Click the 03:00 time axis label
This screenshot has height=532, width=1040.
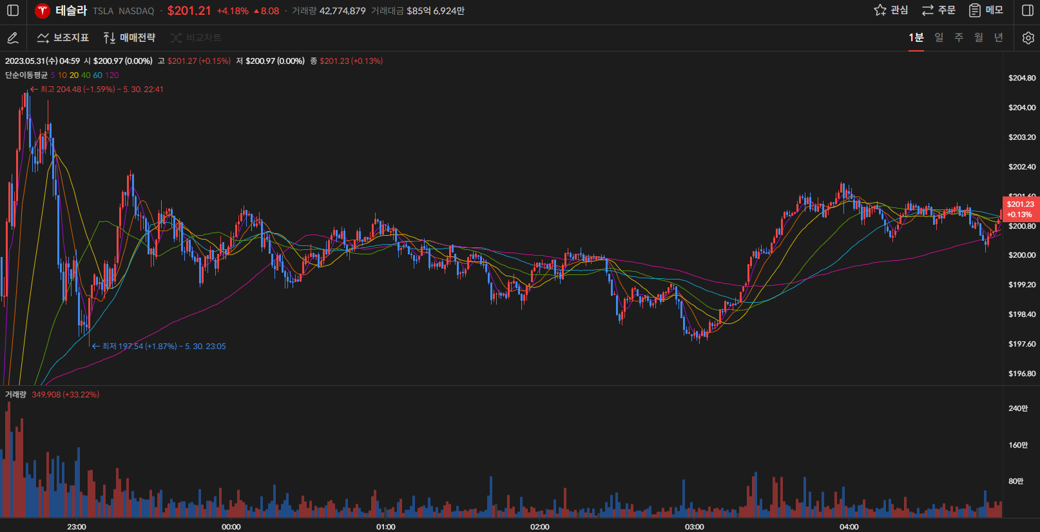click(x=695, y=527)
